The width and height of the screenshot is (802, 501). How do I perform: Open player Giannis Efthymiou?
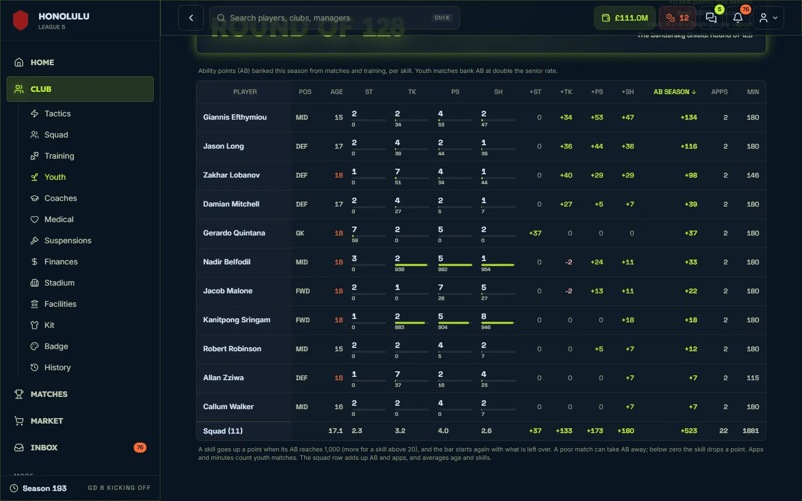234,117
